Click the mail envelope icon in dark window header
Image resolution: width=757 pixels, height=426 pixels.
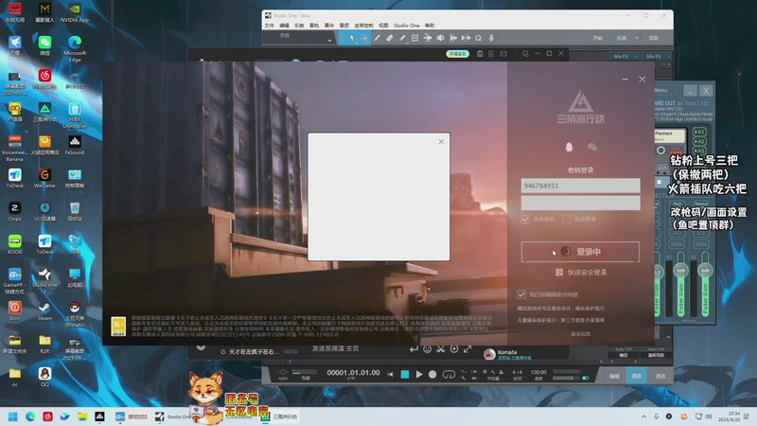[503, 54]
